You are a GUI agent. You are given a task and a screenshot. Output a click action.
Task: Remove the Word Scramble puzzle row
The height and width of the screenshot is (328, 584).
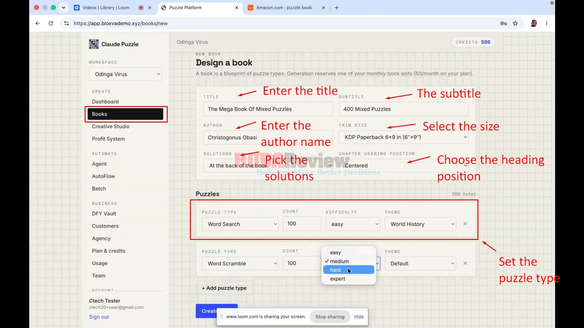click(465, 263)
